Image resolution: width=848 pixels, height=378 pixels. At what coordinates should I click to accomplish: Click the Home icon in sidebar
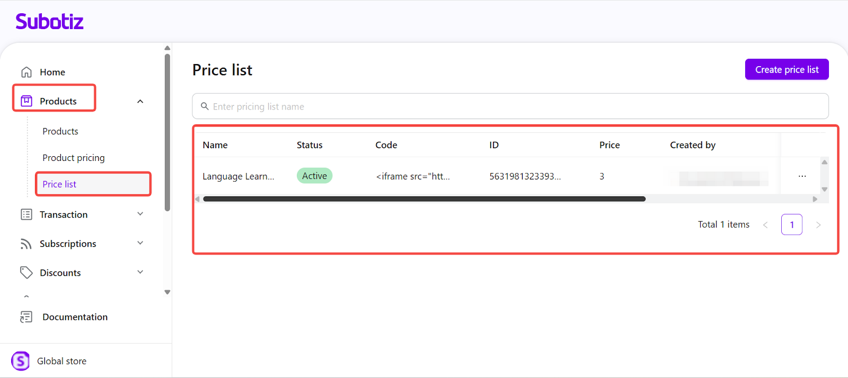(26, 72)
